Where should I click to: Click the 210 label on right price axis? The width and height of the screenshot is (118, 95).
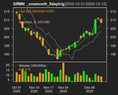[113, 20]
